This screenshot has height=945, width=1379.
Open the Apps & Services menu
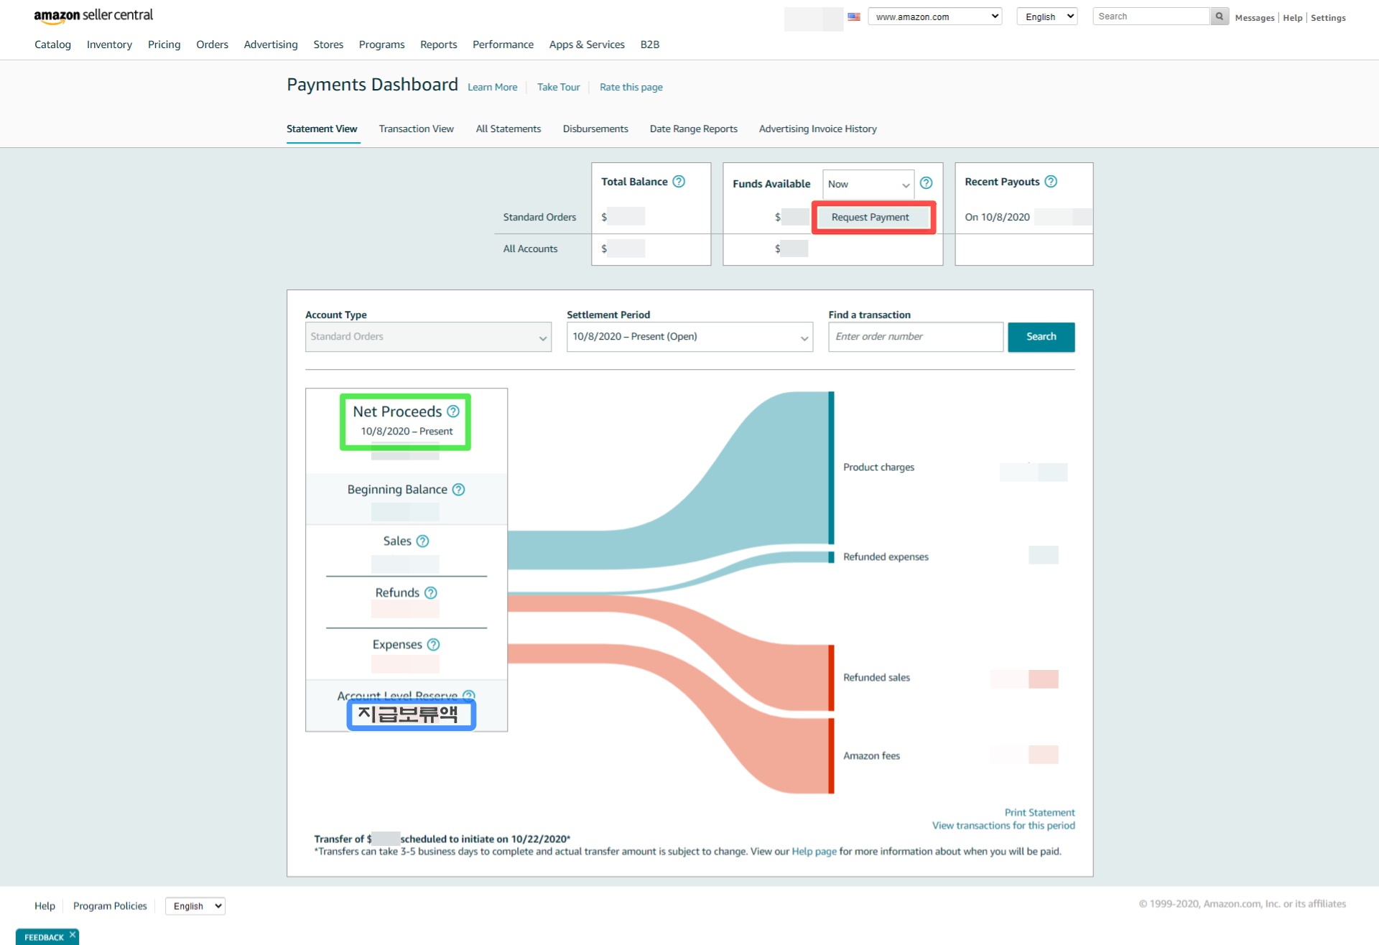(587, 45)
